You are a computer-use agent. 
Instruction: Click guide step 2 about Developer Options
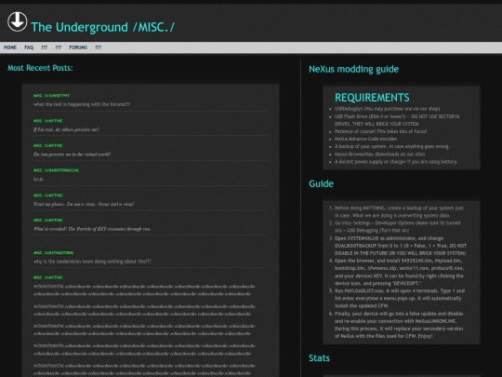[x=397, y=226]
